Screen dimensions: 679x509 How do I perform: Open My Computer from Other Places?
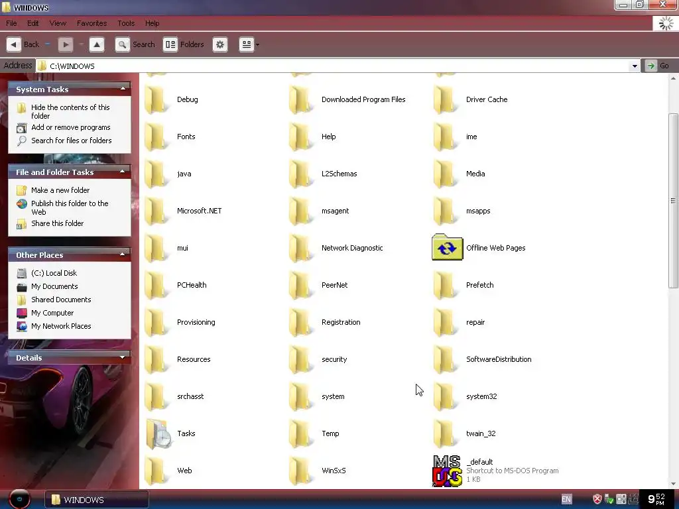click(x=52, y=313)
